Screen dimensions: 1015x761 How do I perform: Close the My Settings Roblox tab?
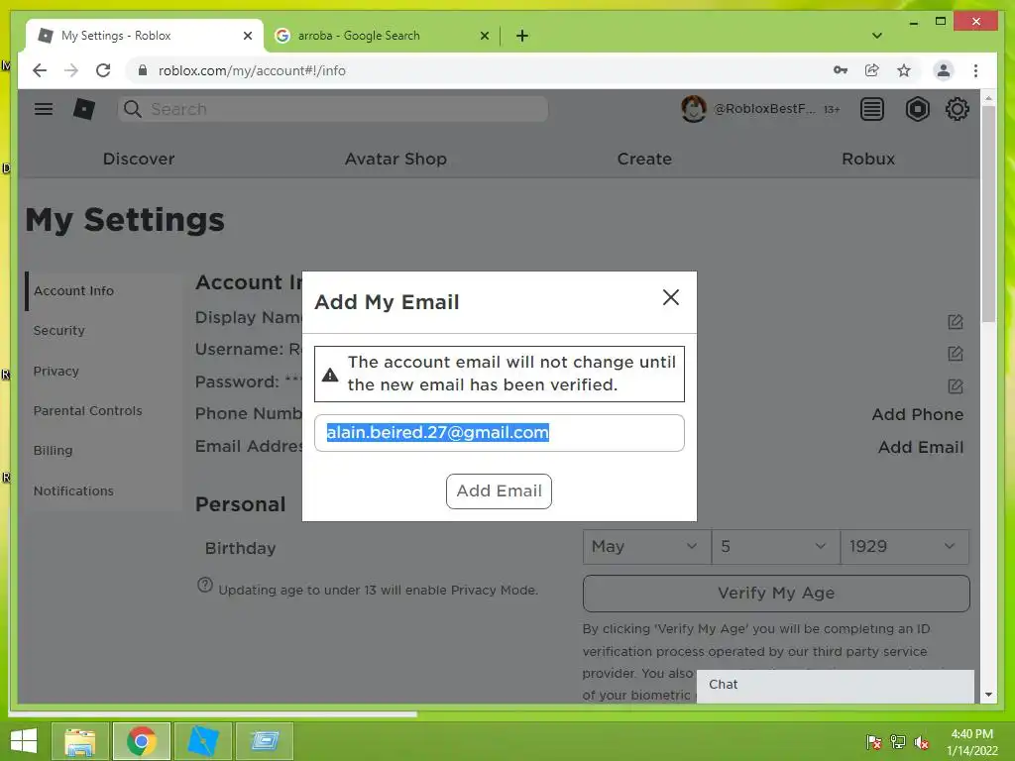pyautogui.click(x=247, y=36)
